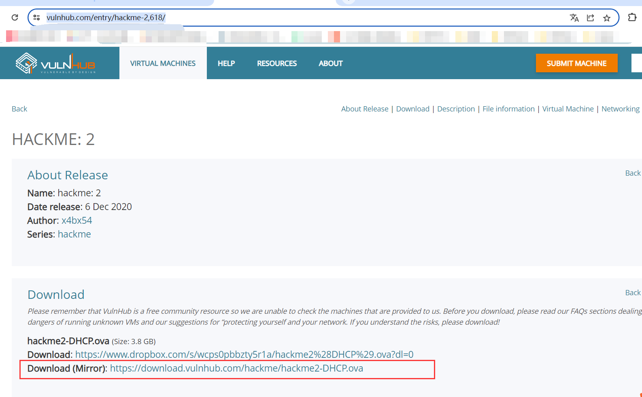This screenshot has width=642, height=397.
Task: Open the Help menu item
Action: (226, 63)
